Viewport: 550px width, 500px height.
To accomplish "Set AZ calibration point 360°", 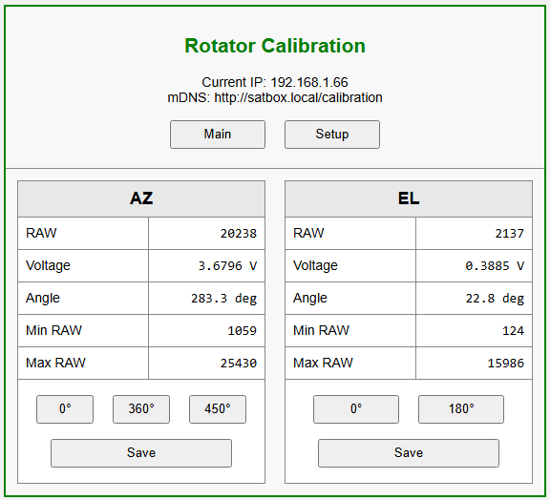I will [141, 409].
